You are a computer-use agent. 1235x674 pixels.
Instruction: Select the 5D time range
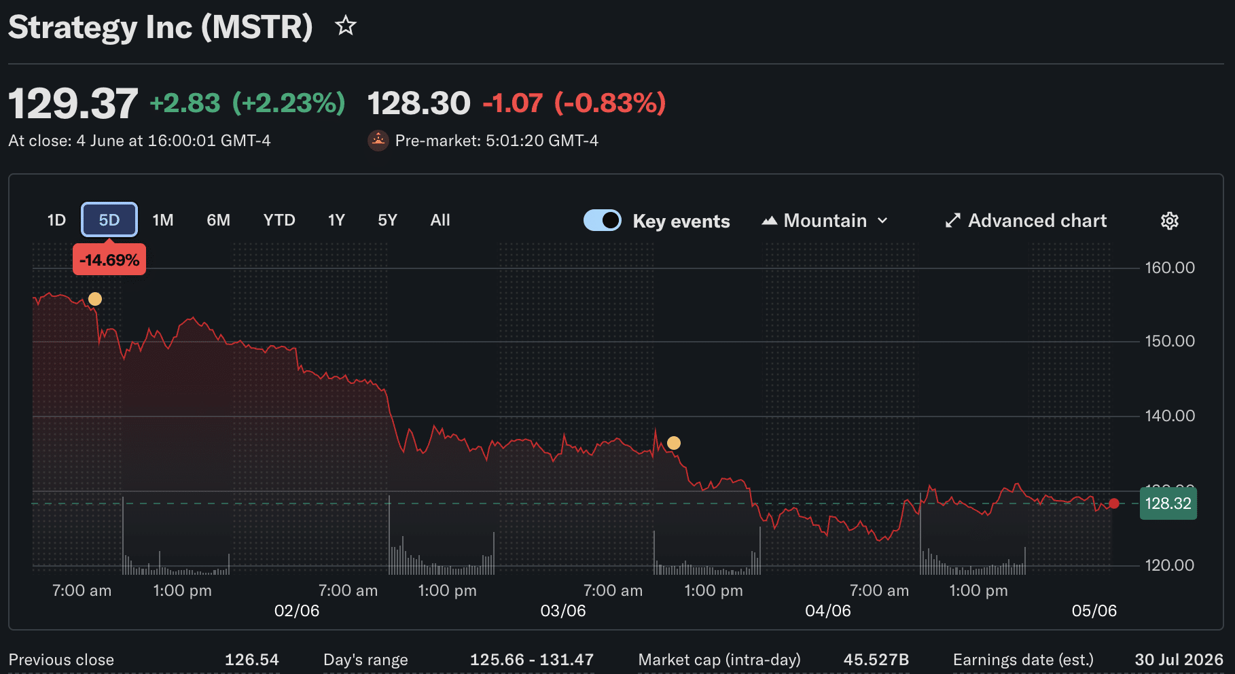pyautogui.click(x=109, y=220)
